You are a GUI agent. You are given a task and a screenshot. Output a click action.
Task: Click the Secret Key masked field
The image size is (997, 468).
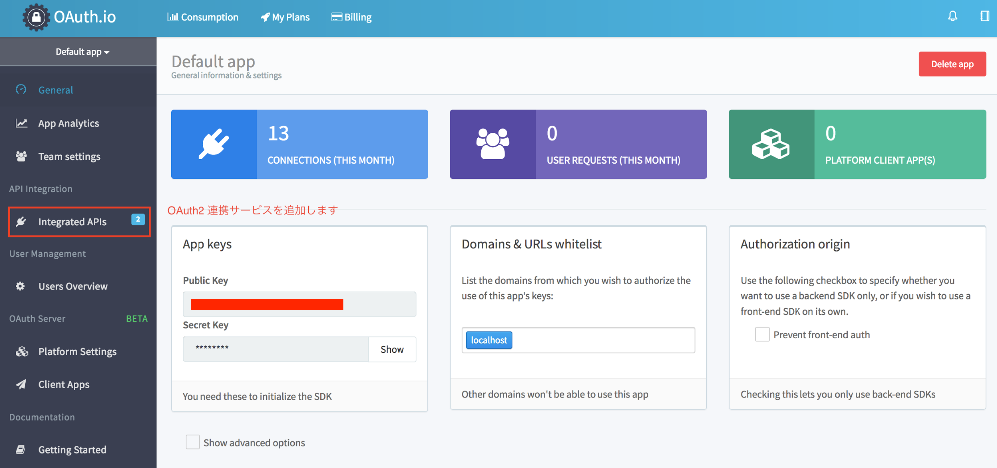point(275,349)
